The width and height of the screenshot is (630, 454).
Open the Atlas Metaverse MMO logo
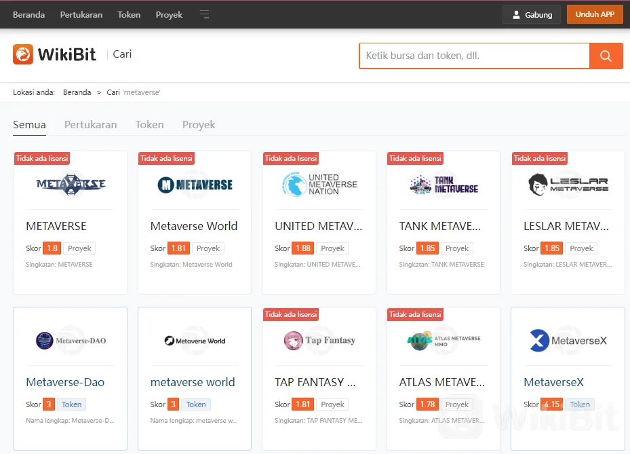(444, 341)
